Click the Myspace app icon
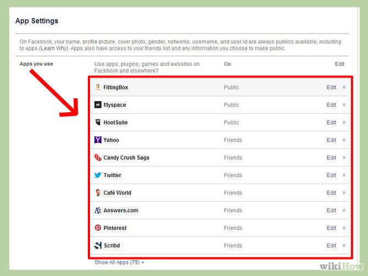 click(98, 105)
